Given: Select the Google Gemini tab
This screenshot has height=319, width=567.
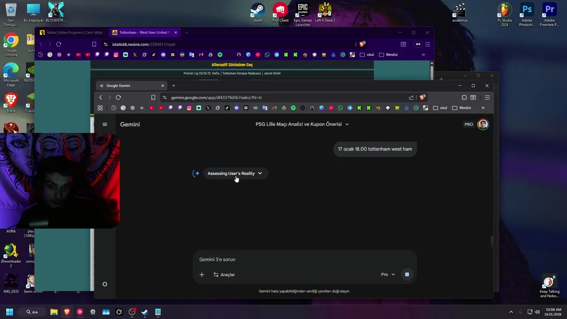Looking at the screenshot, I should coord(132,86).
